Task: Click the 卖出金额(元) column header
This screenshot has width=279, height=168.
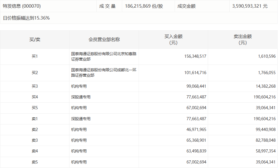Action: pos(243,39)
